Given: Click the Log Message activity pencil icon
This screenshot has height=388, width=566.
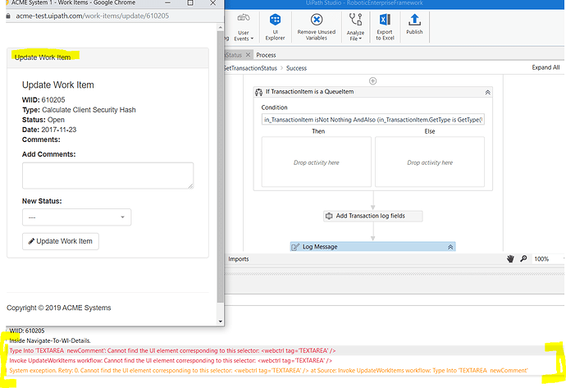Looking at the screenshot, I should pos(295,247).
